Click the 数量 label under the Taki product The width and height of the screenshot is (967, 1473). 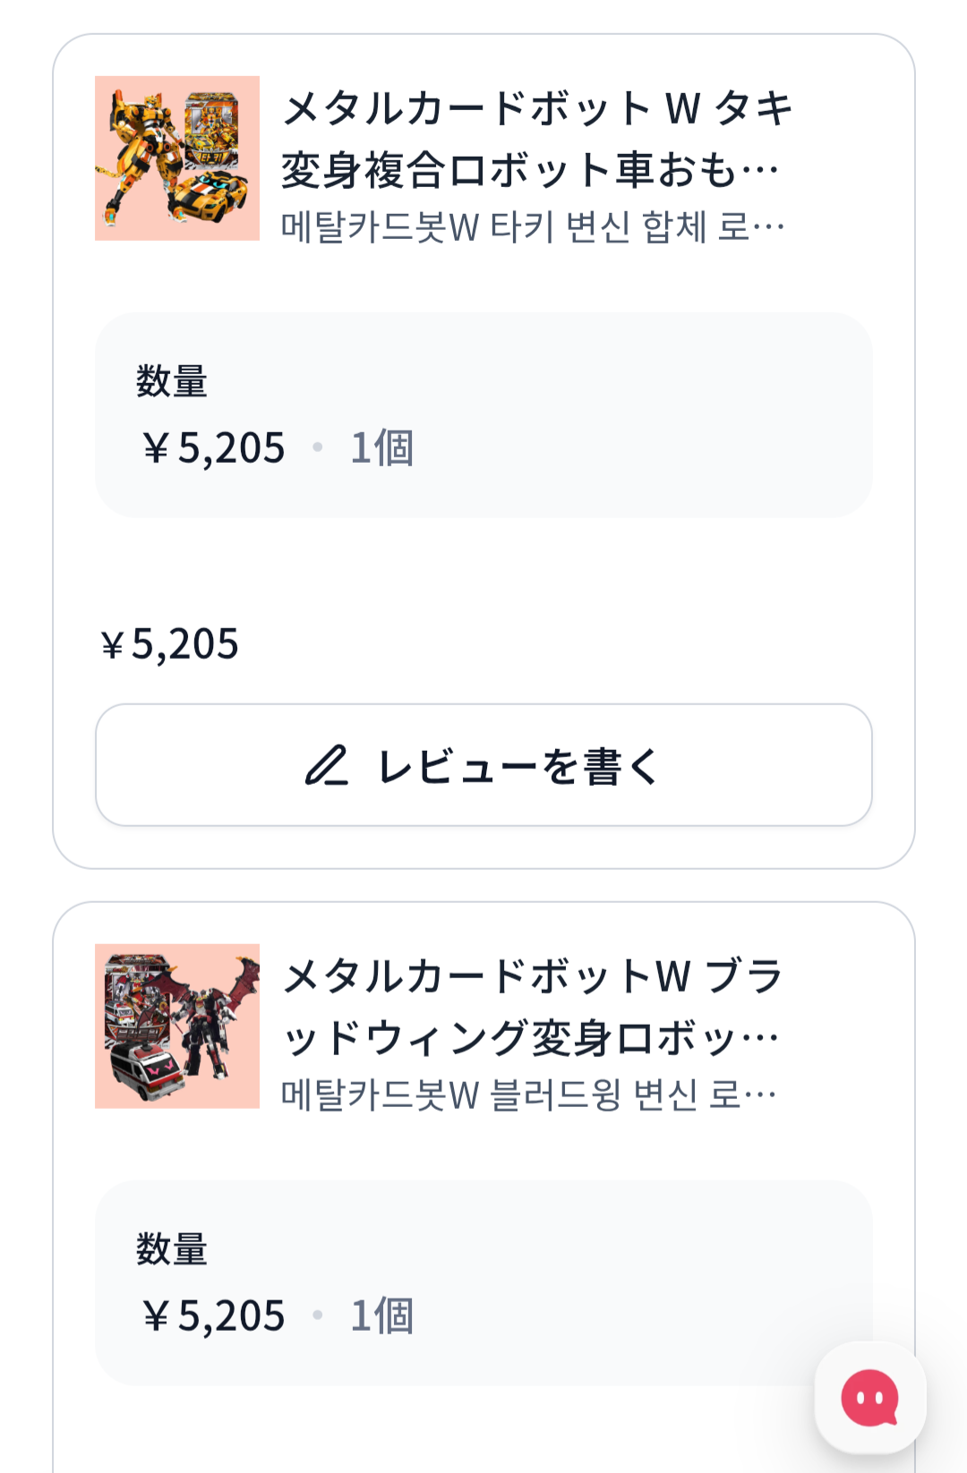pos(172,381)
